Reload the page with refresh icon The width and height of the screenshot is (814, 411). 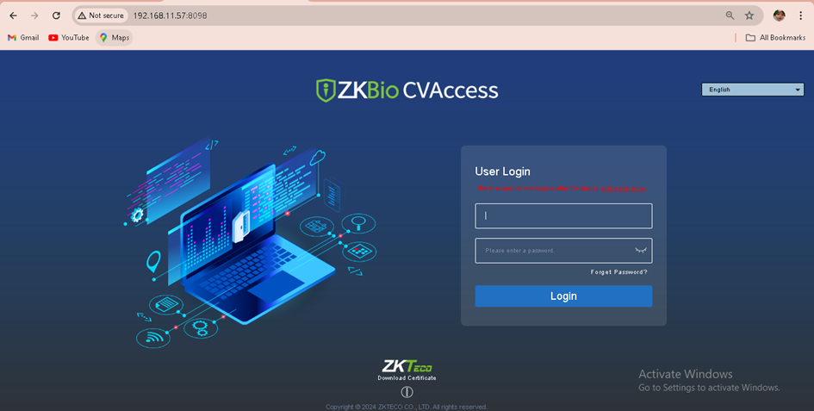click(57, 16)
